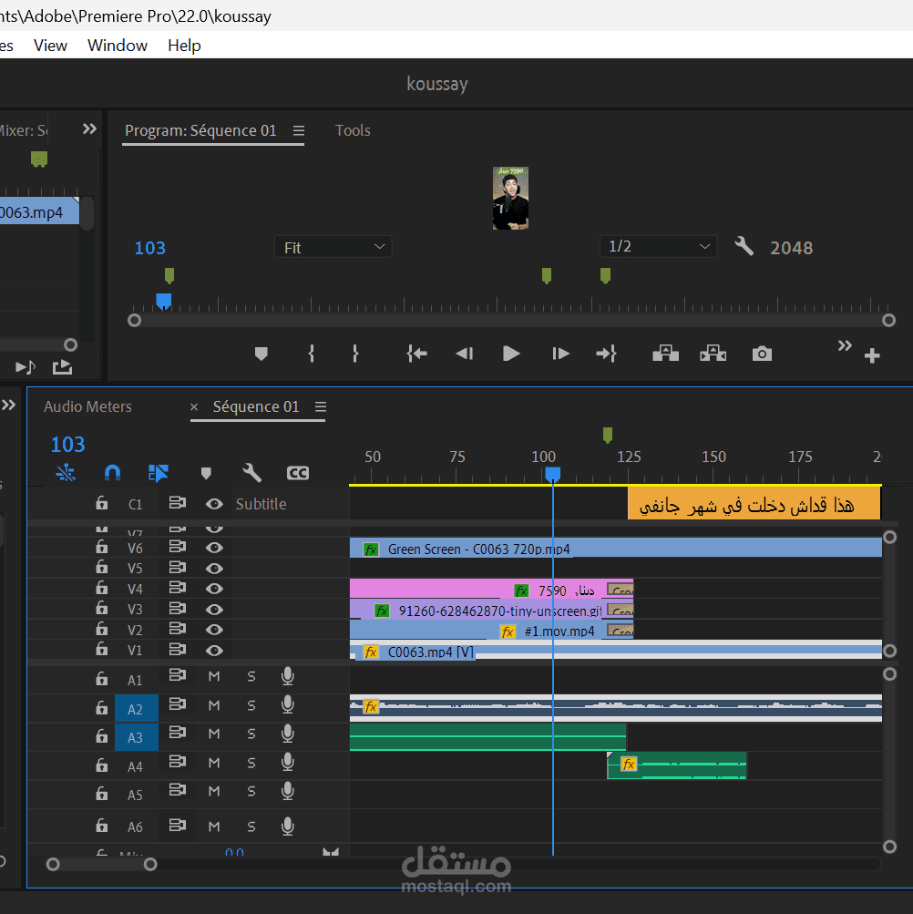Click the video preview thumbnail in Program
Image resolution: width=913 pixels, height=914 pixels.
point(511,198)
